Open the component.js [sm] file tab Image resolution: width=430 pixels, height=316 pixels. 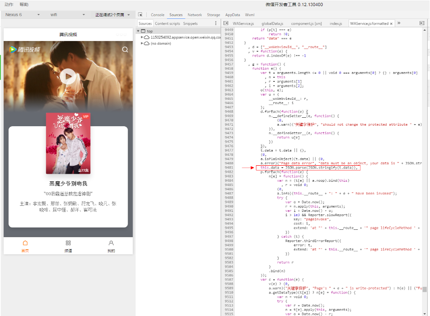tap(306, 24)
